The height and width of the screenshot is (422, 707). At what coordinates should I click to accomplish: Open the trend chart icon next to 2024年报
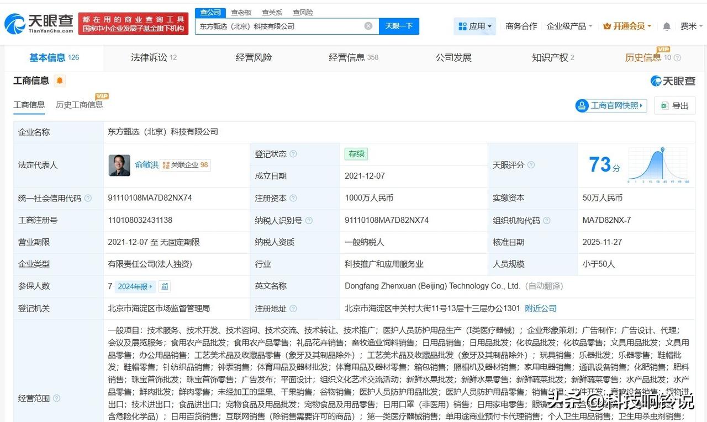pos(165,286)
